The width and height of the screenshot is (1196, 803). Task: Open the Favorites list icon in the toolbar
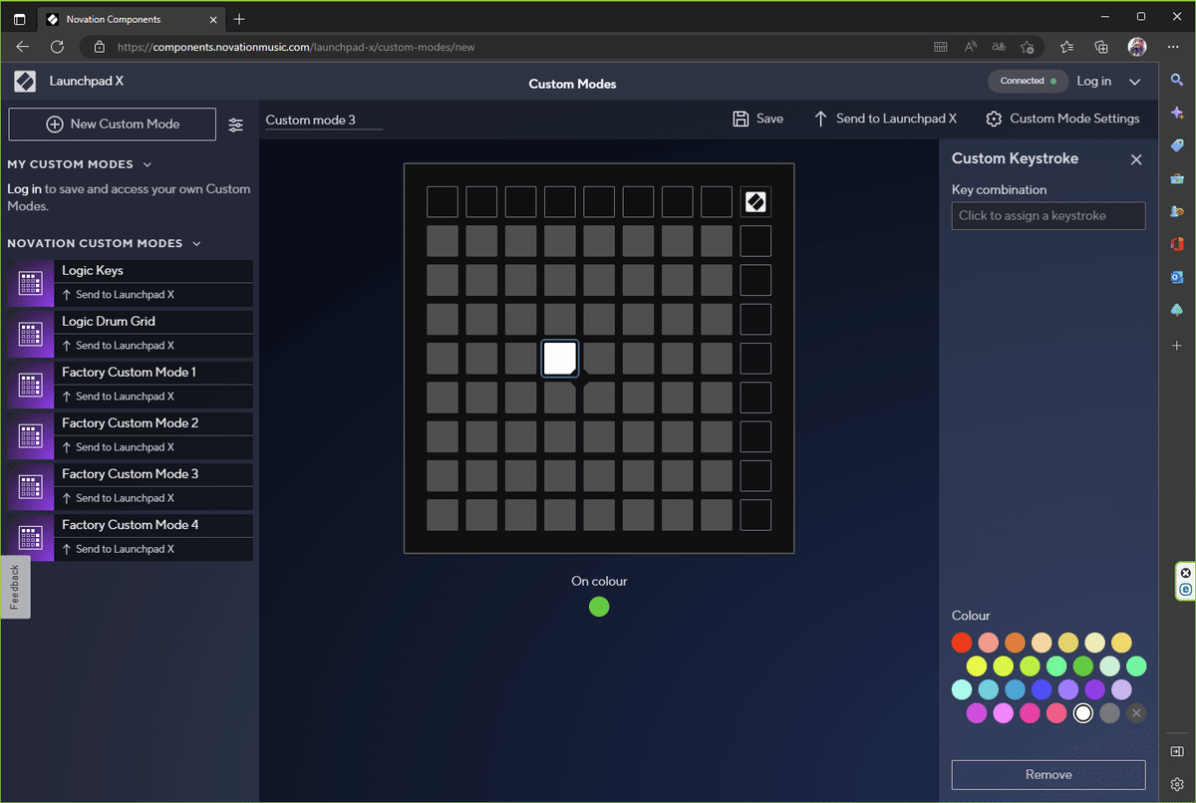coord(1066,47)
